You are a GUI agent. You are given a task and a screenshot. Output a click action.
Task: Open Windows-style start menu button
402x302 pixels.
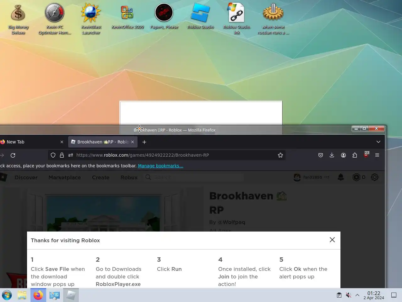click(7, 295)
